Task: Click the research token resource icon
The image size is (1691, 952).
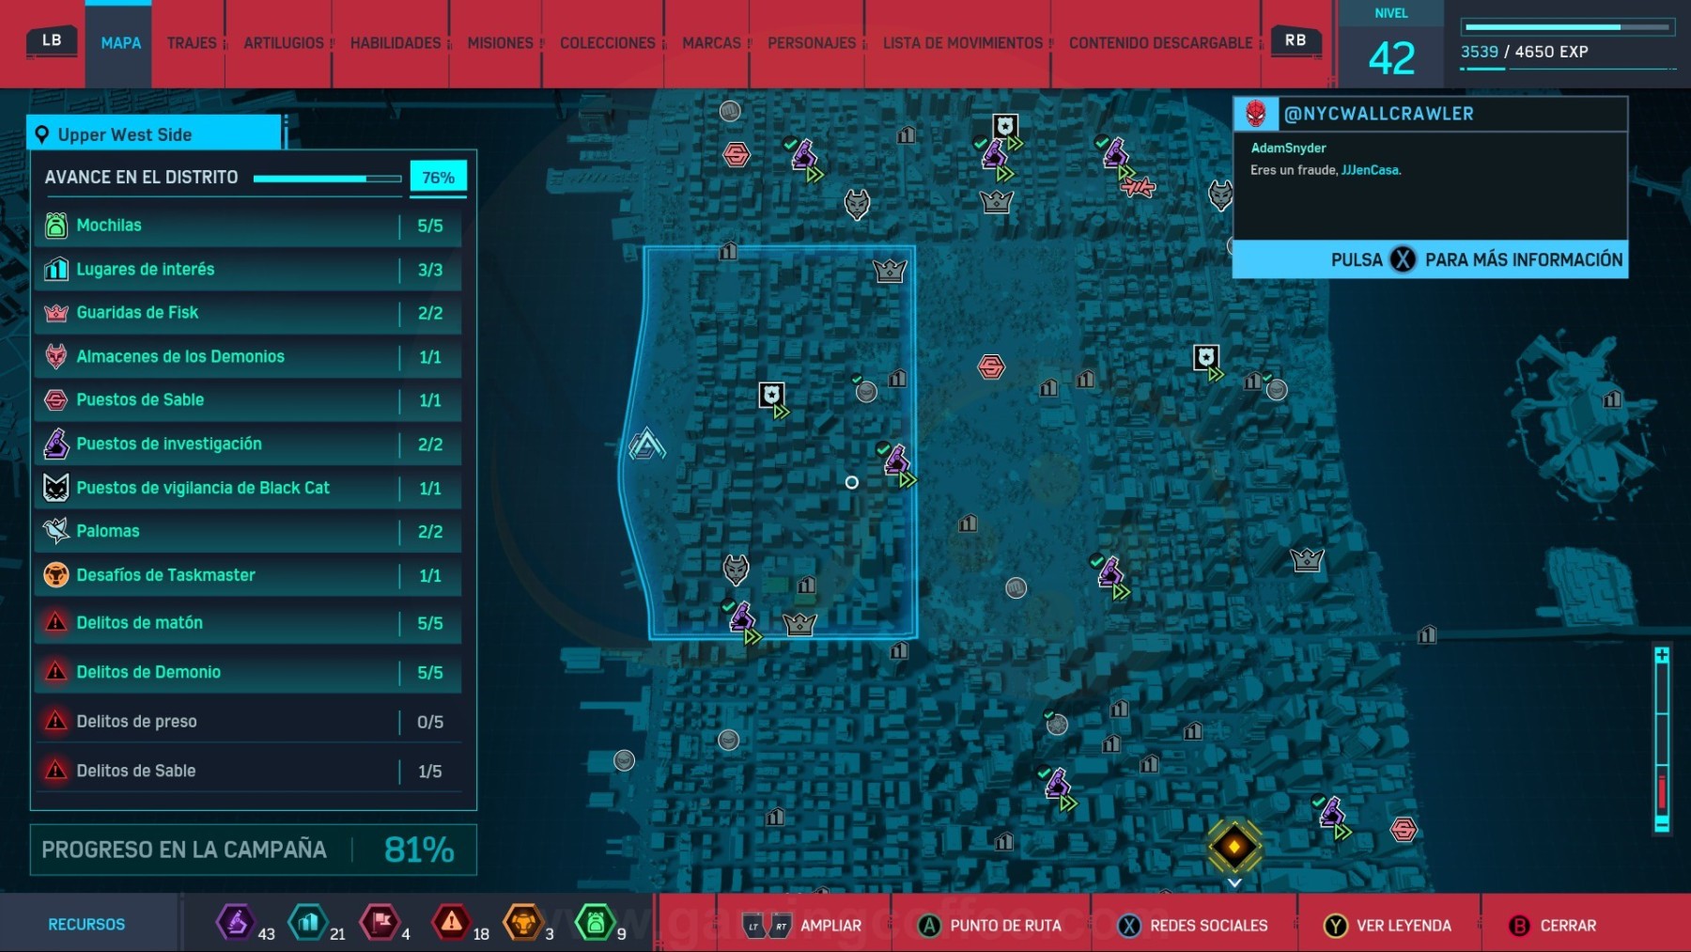Action: pos(236,922)
